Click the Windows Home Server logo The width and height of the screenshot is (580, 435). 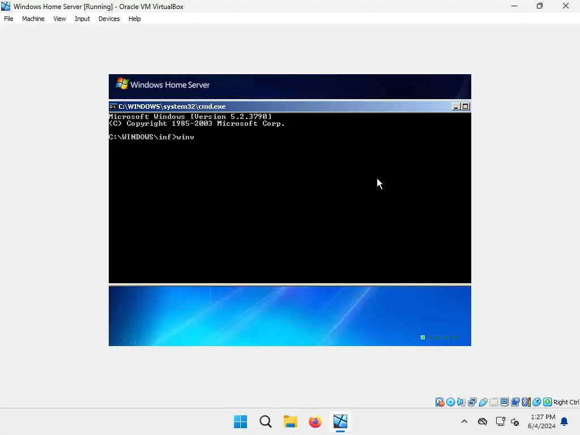click(x=163, y=84)
